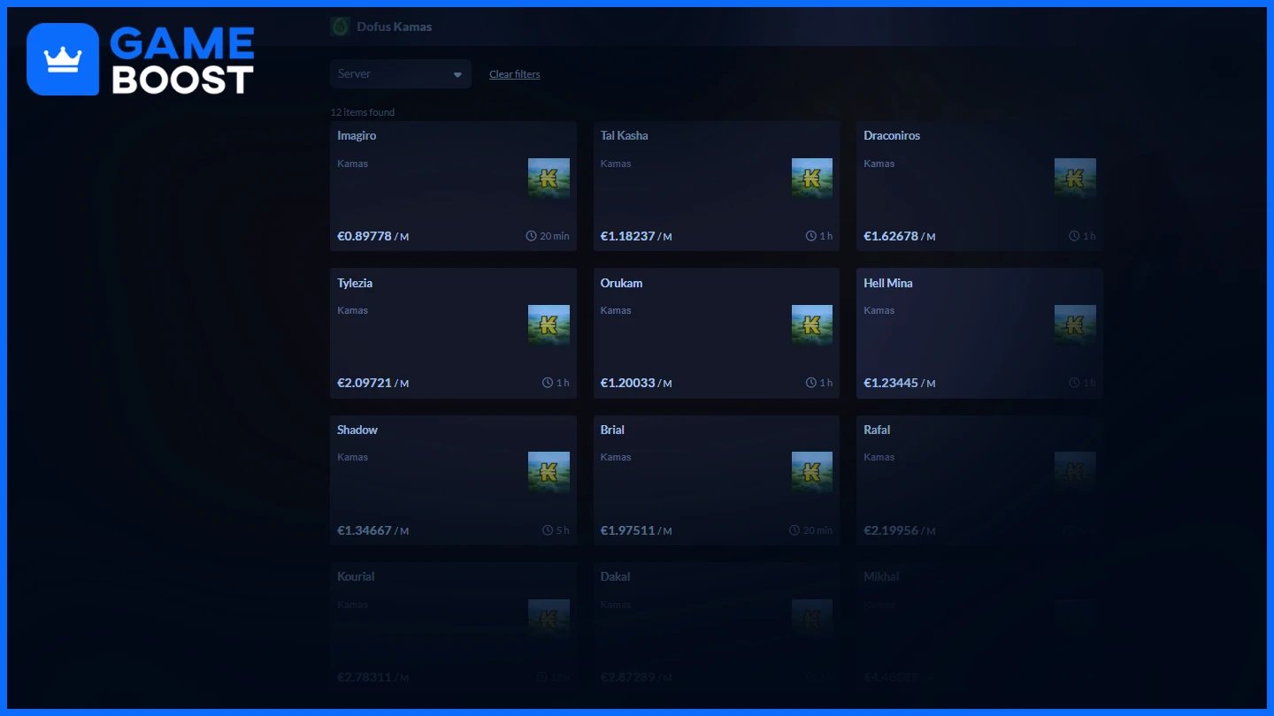Click the Kamas icon in Orukam card

pyautogui.click(x=812, y=325)
